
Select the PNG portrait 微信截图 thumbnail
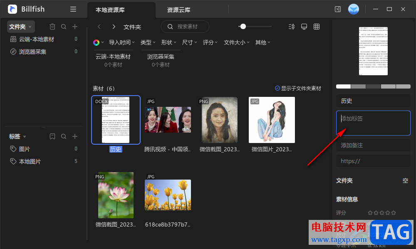point(220,120)
